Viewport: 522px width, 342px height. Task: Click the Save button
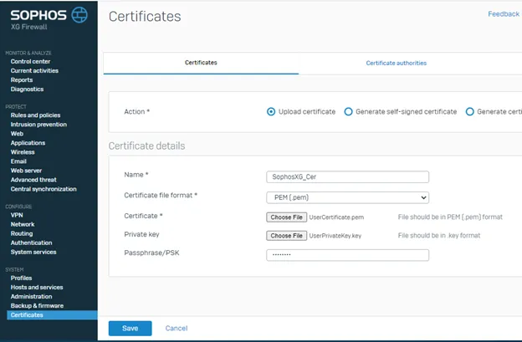[130, 328]
